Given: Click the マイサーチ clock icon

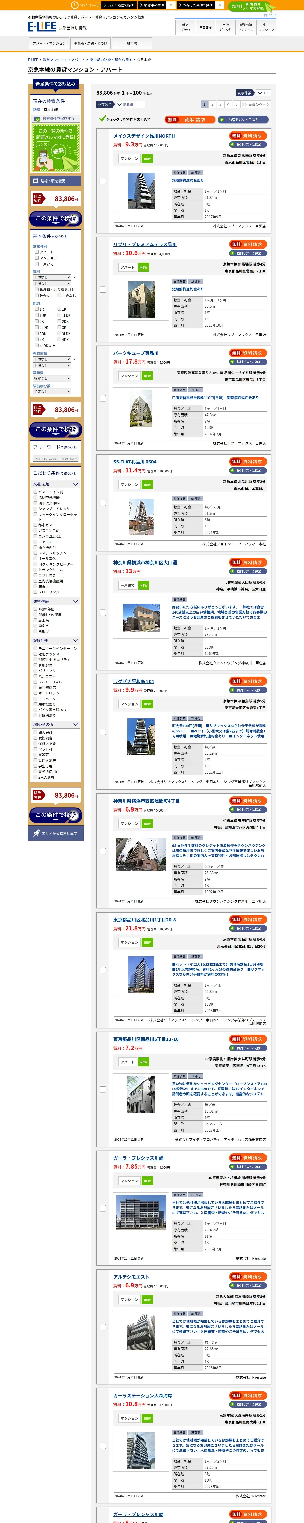Looking at the screenshot, I should click(75, 5).
